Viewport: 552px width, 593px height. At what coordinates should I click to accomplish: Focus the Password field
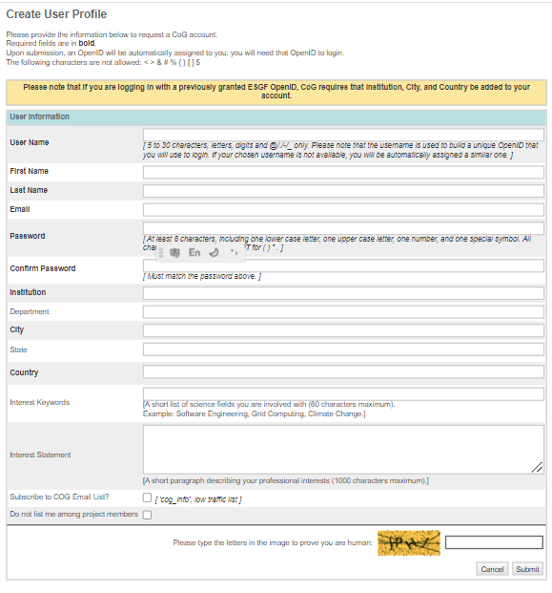[343, 228]
